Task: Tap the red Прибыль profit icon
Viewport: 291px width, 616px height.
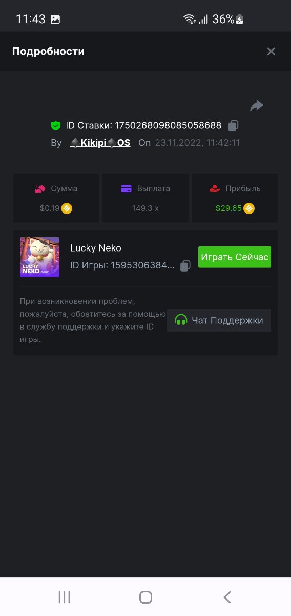Action: pos(215,188)
